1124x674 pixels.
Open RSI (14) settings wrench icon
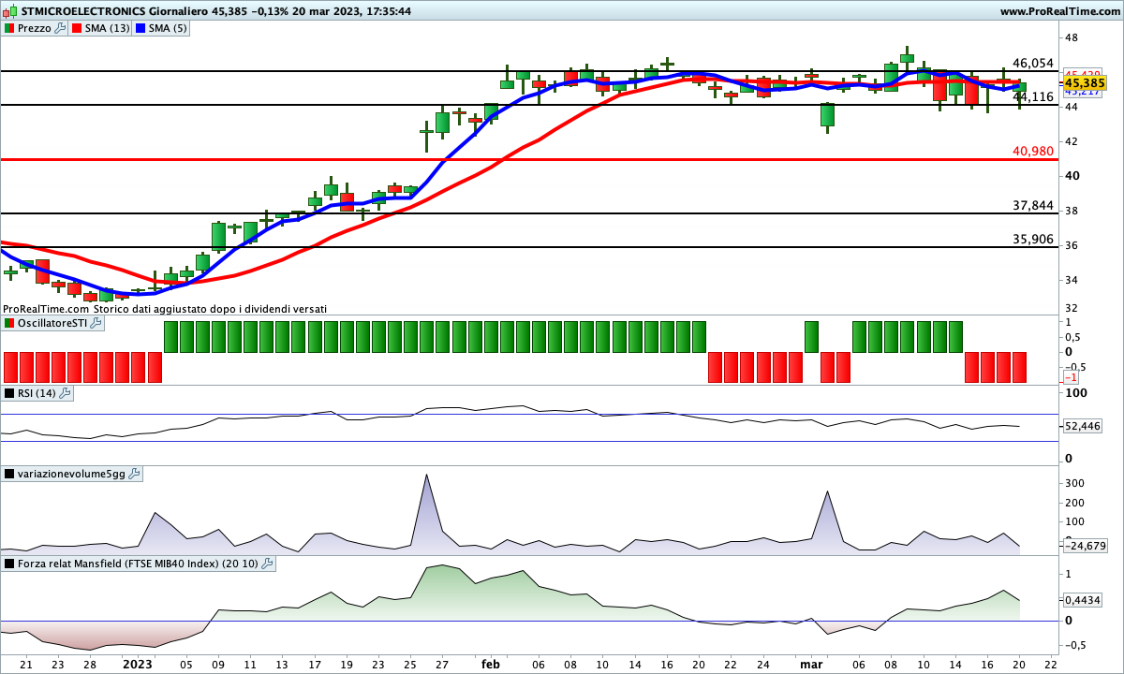[67, 393]
